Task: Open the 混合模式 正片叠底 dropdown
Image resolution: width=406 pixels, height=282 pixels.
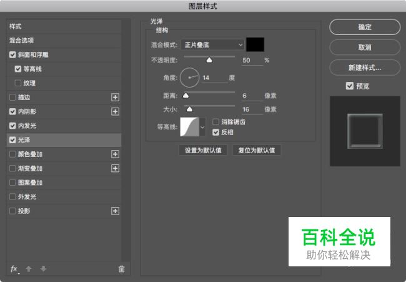Action: [x=212, y=45]
